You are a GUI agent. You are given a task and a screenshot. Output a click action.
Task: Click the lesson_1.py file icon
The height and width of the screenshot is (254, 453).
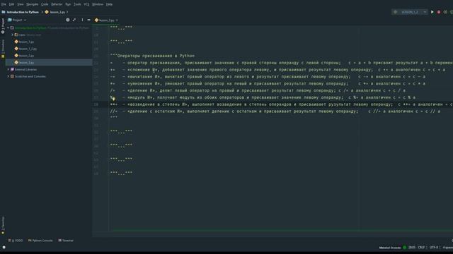pyautogui.click(x=16, y=42)
